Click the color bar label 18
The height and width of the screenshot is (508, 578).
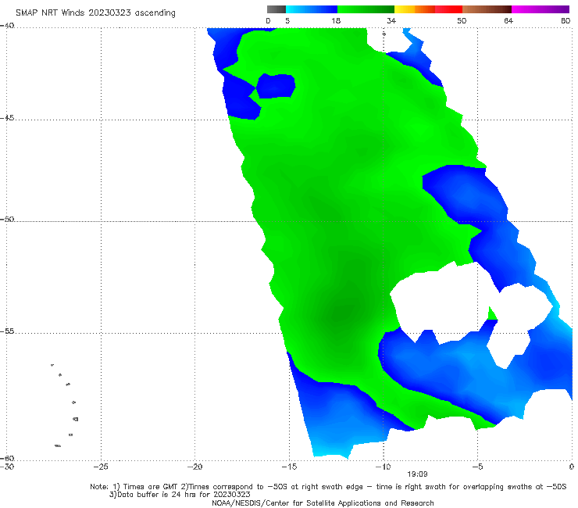[x=336, y=20]
